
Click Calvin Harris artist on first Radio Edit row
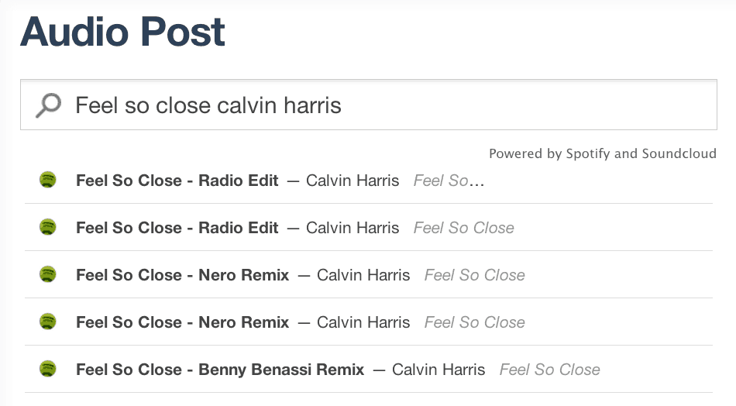tap(353, 181)
